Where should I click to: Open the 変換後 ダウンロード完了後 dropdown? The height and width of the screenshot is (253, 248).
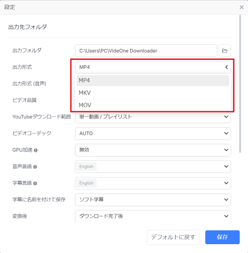tap(153, 216)
